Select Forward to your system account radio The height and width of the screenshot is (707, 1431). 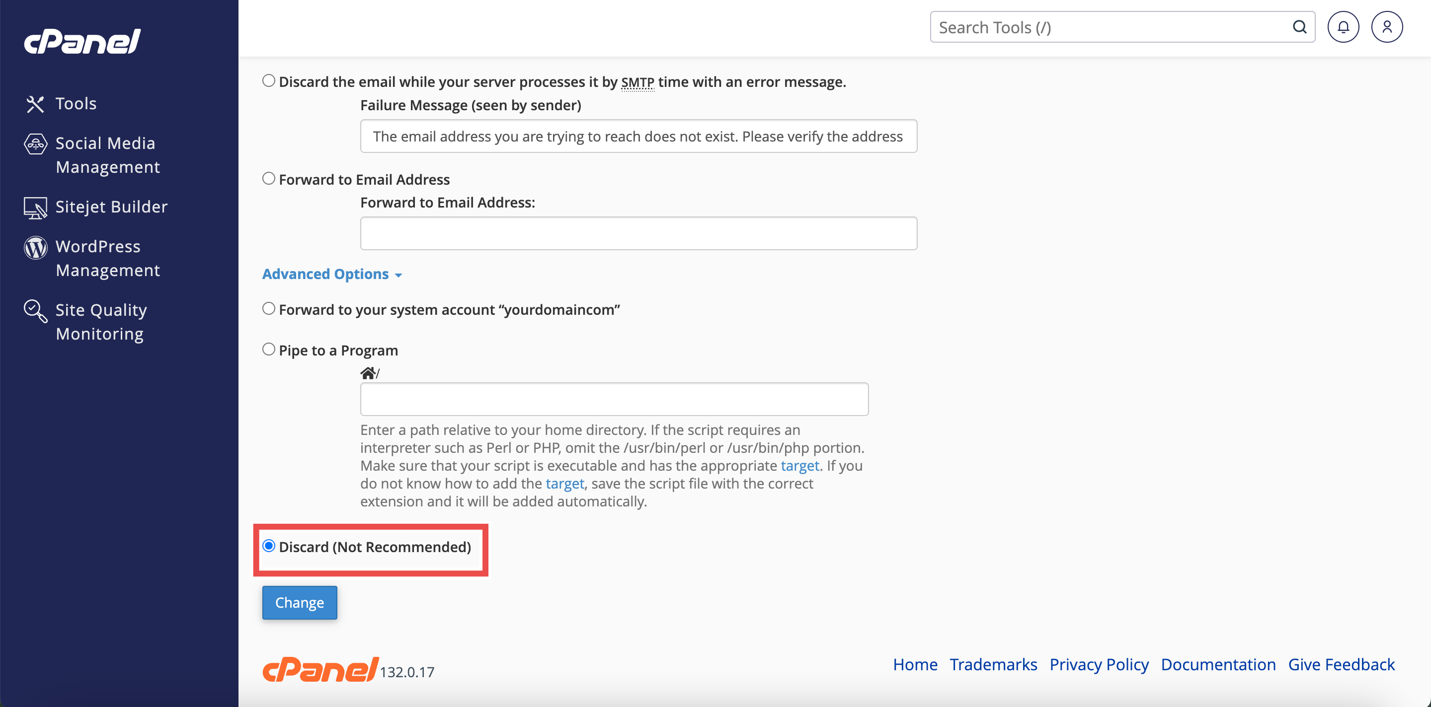click(269, 308)
